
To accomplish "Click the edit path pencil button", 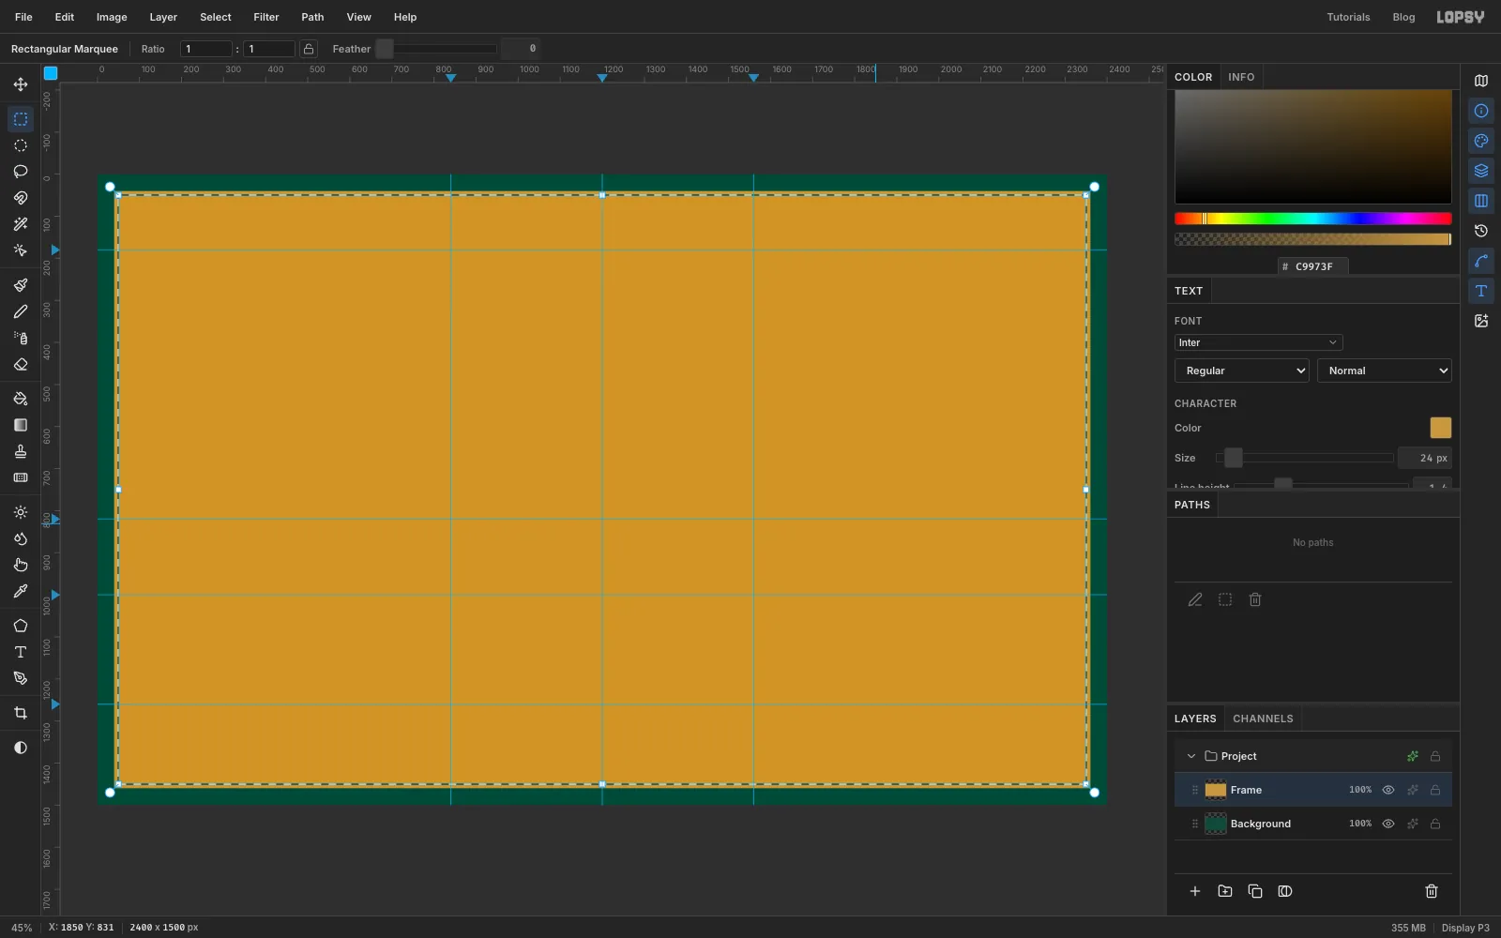I will (x=1195, y=599).
